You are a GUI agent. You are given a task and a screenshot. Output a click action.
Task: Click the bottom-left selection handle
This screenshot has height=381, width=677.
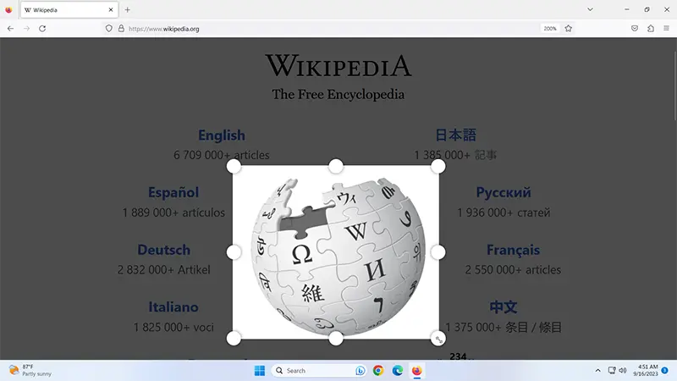coord(234,338)
